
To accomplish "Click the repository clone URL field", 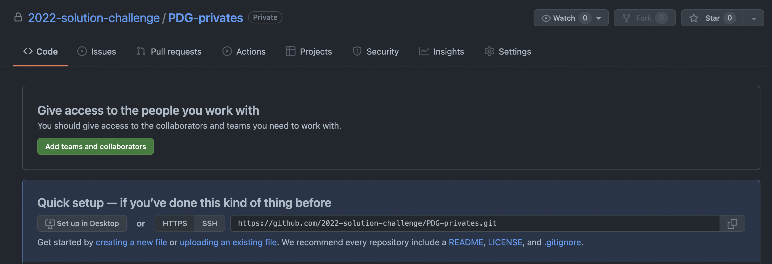I will [x=475, y=223].
